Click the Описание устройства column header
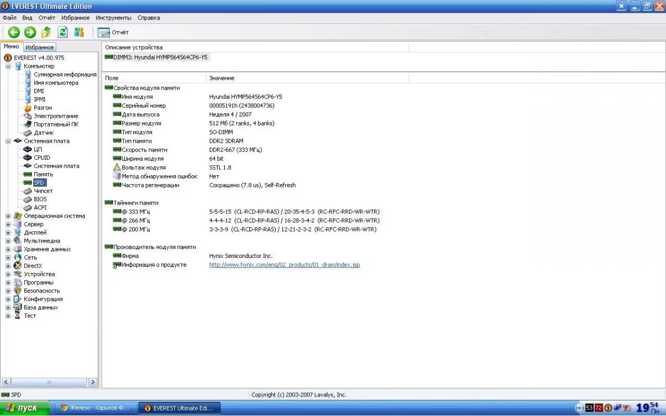The height and width of the screenshot is (416, 666). [255, 48]
